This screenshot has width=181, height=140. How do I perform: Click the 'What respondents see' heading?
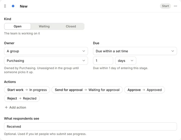tap(22, 119)
